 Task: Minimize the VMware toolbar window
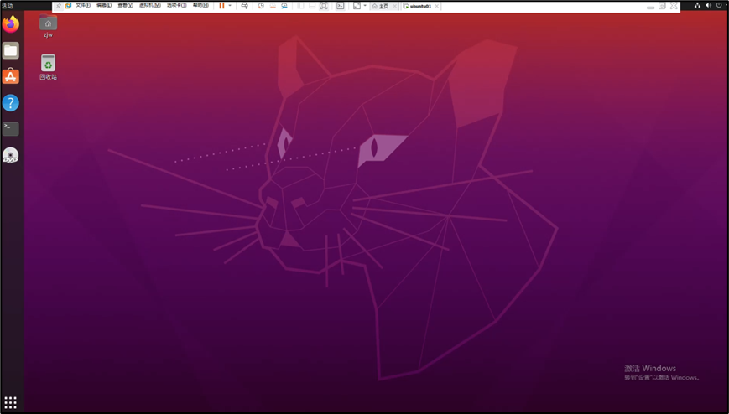pos(650,6)
